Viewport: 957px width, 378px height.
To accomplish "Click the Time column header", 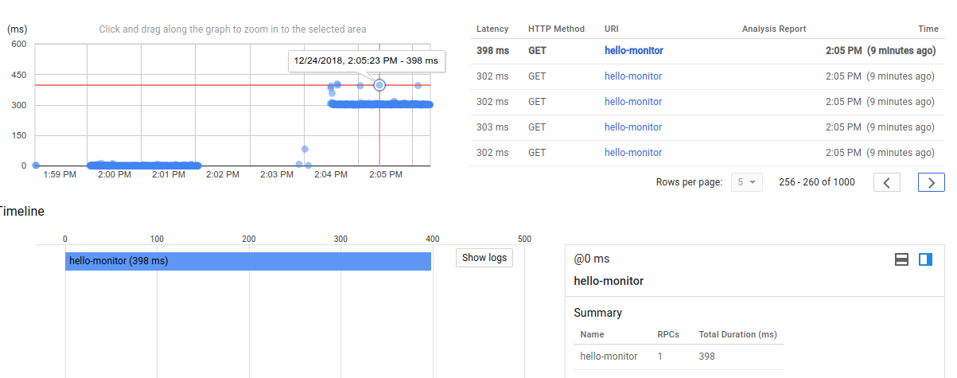I will coord(928,29).
